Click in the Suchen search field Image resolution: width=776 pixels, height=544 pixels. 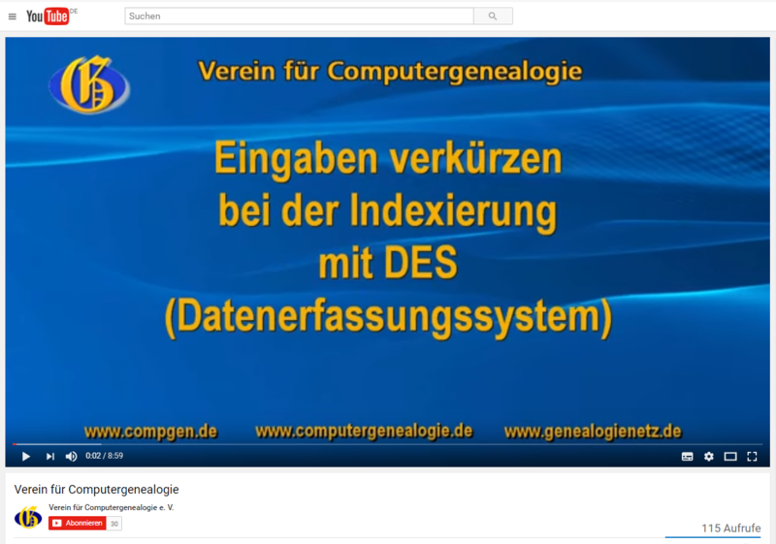click(299, 16)
